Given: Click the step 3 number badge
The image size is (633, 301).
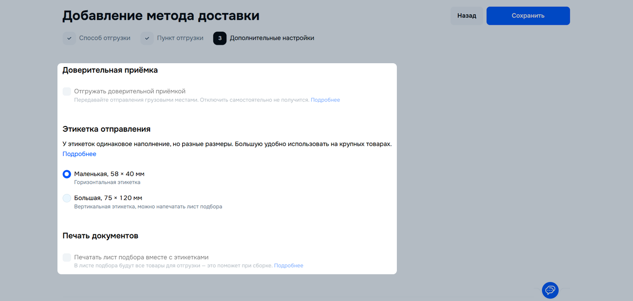Looking at the screenshot, I should [220, 38].
